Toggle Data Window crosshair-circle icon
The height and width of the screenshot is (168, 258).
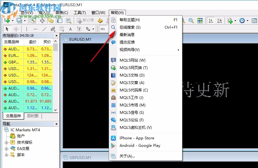tap(42, 21)
